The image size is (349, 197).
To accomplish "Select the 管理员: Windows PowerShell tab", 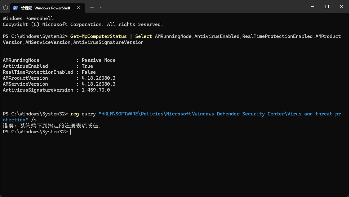I will click(48, 8).
